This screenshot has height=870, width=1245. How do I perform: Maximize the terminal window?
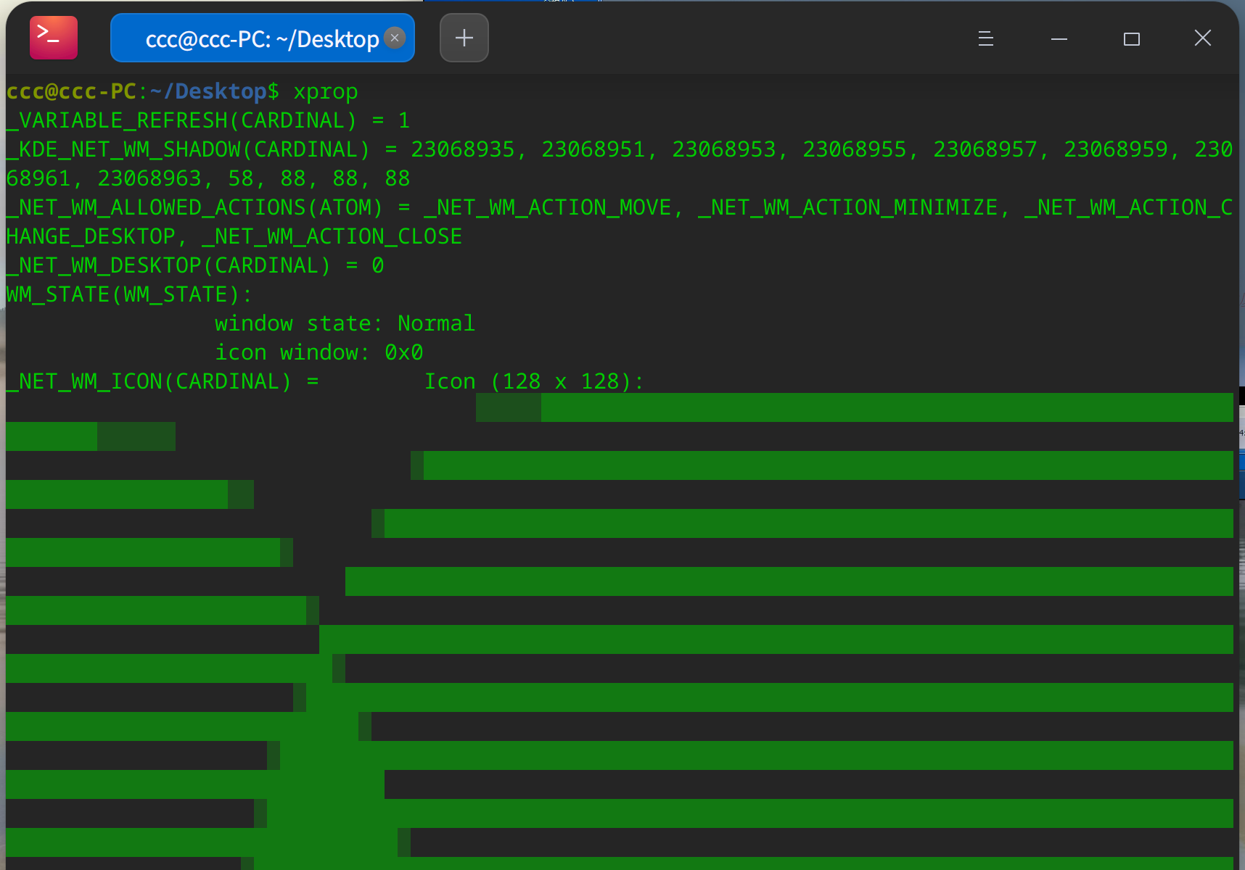pos(1131,38)
